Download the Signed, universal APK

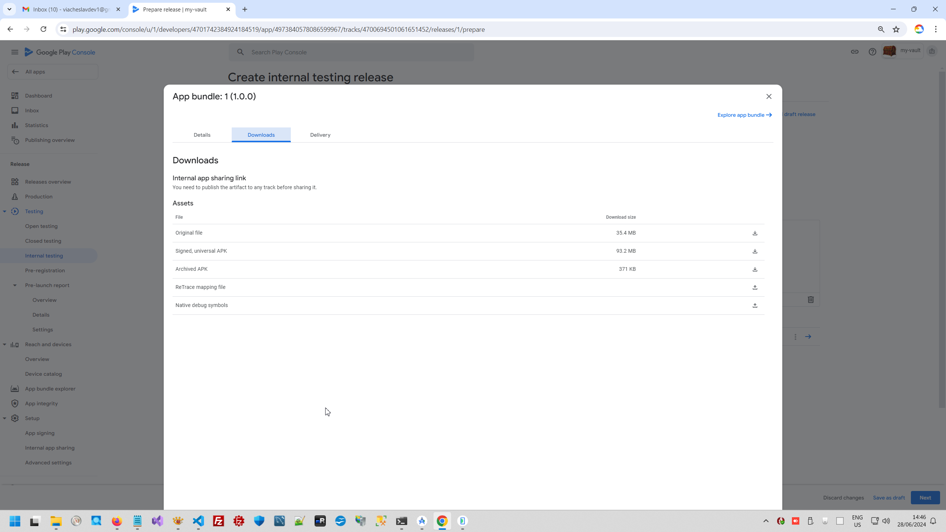point(755,251)
